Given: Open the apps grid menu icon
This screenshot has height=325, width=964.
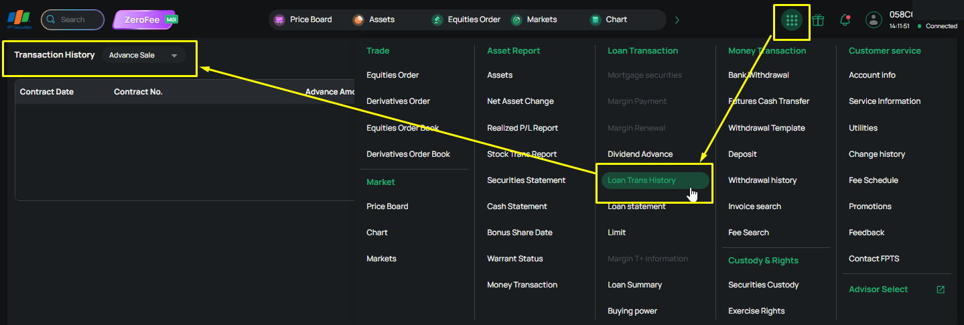Looking at the screenshot, I should 792,20.
